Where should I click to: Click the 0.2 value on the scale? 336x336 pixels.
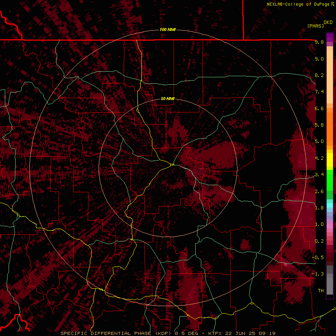pos(319,241)
